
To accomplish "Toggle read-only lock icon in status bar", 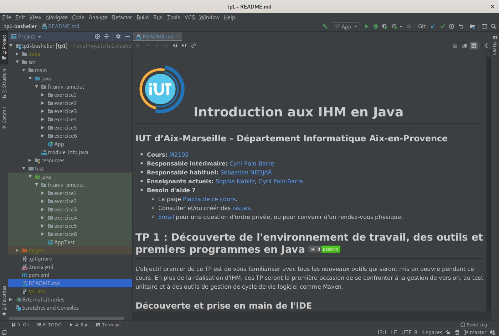I will pos(448,332).
